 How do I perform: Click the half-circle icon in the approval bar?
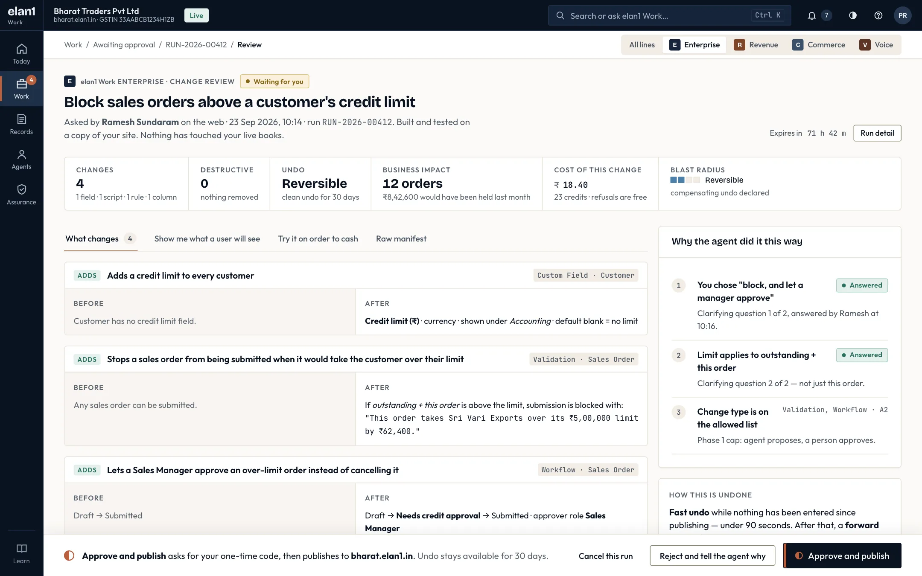pos(69,556)
